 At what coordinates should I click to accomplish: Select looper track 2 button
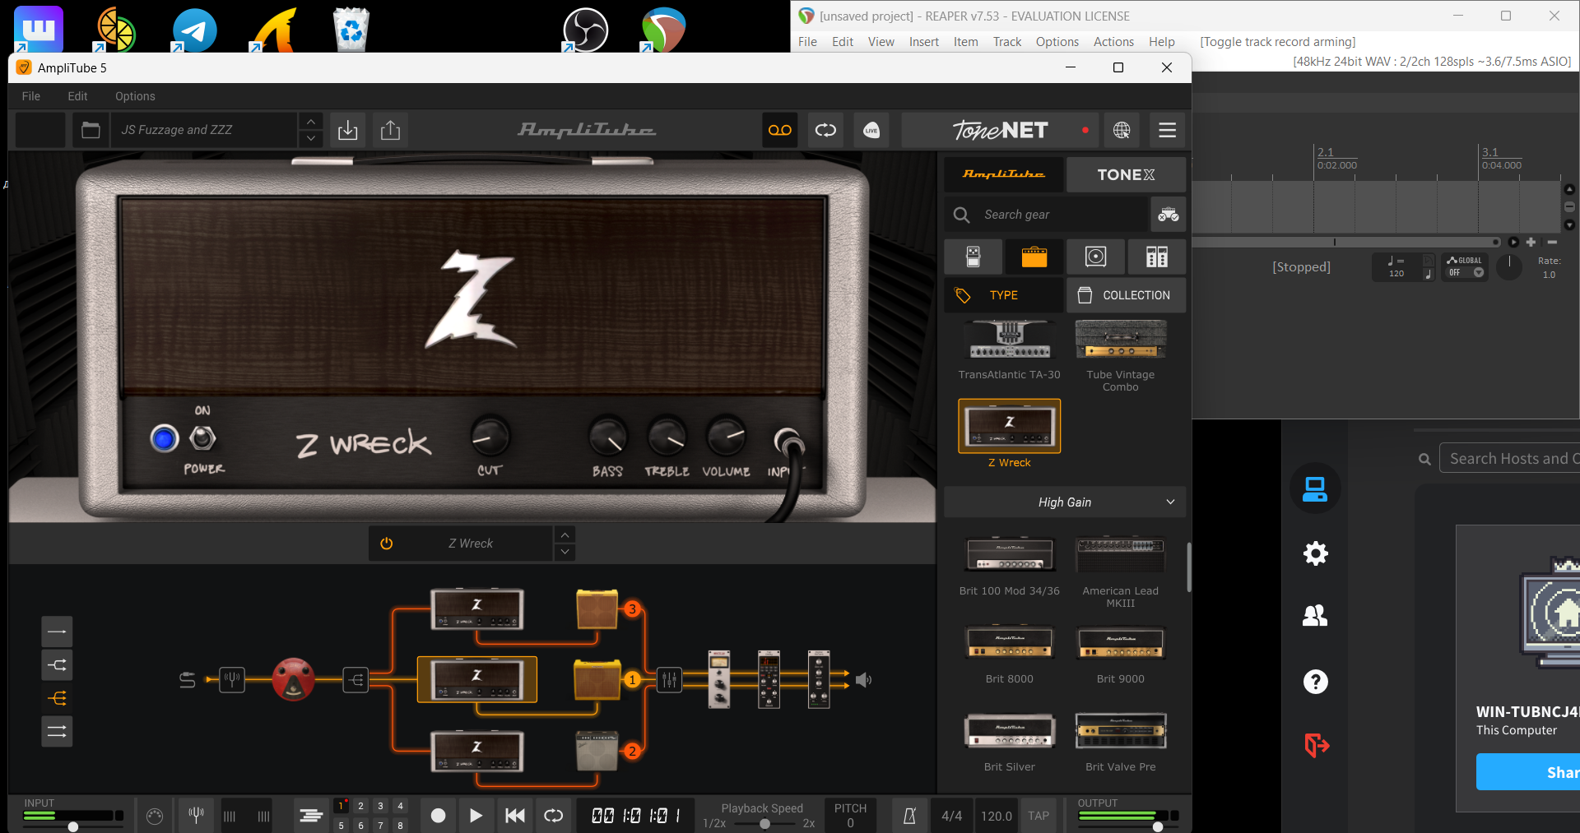(360, 806)
